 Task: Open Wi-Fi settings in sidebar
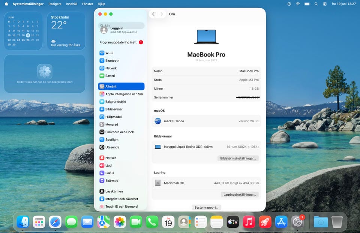click(121, 53)
